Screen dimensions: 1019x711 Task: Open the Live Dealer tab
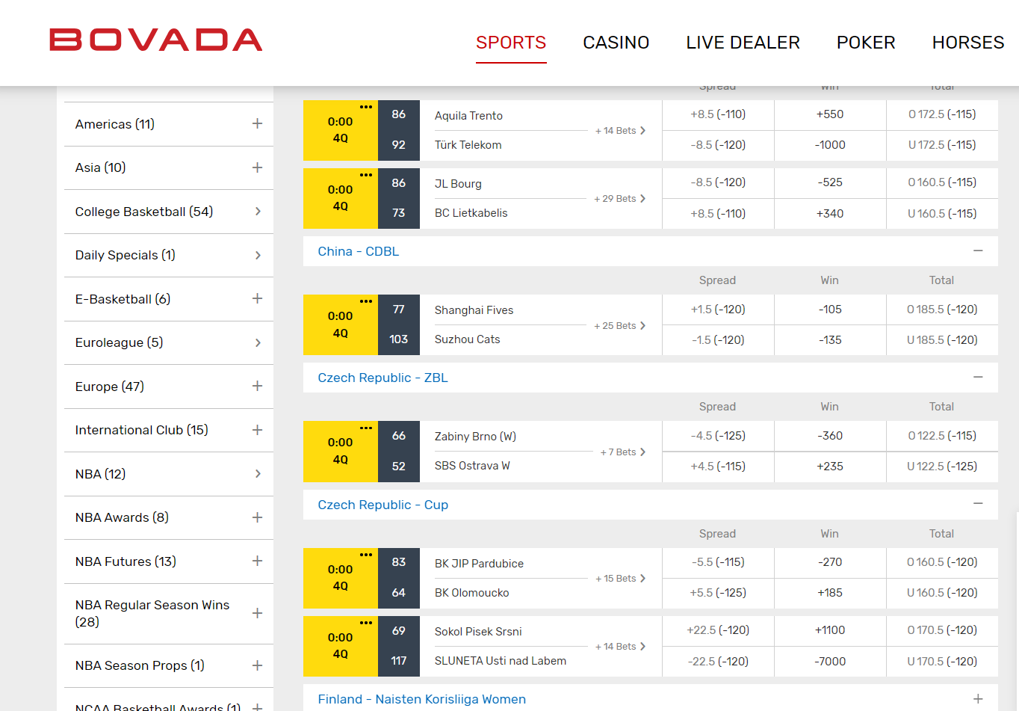pos(743,43)
